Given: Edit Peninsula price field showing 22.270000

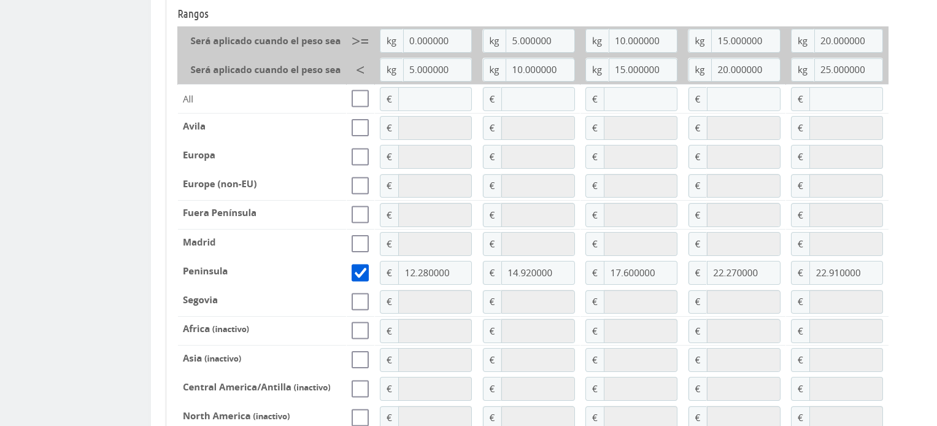Looking at the screenshot, I should [743, 273].
